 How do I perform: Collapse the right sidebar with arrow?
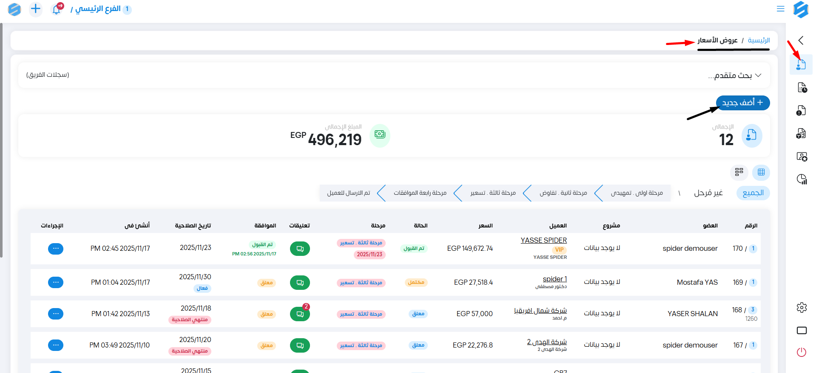(801, 40)
